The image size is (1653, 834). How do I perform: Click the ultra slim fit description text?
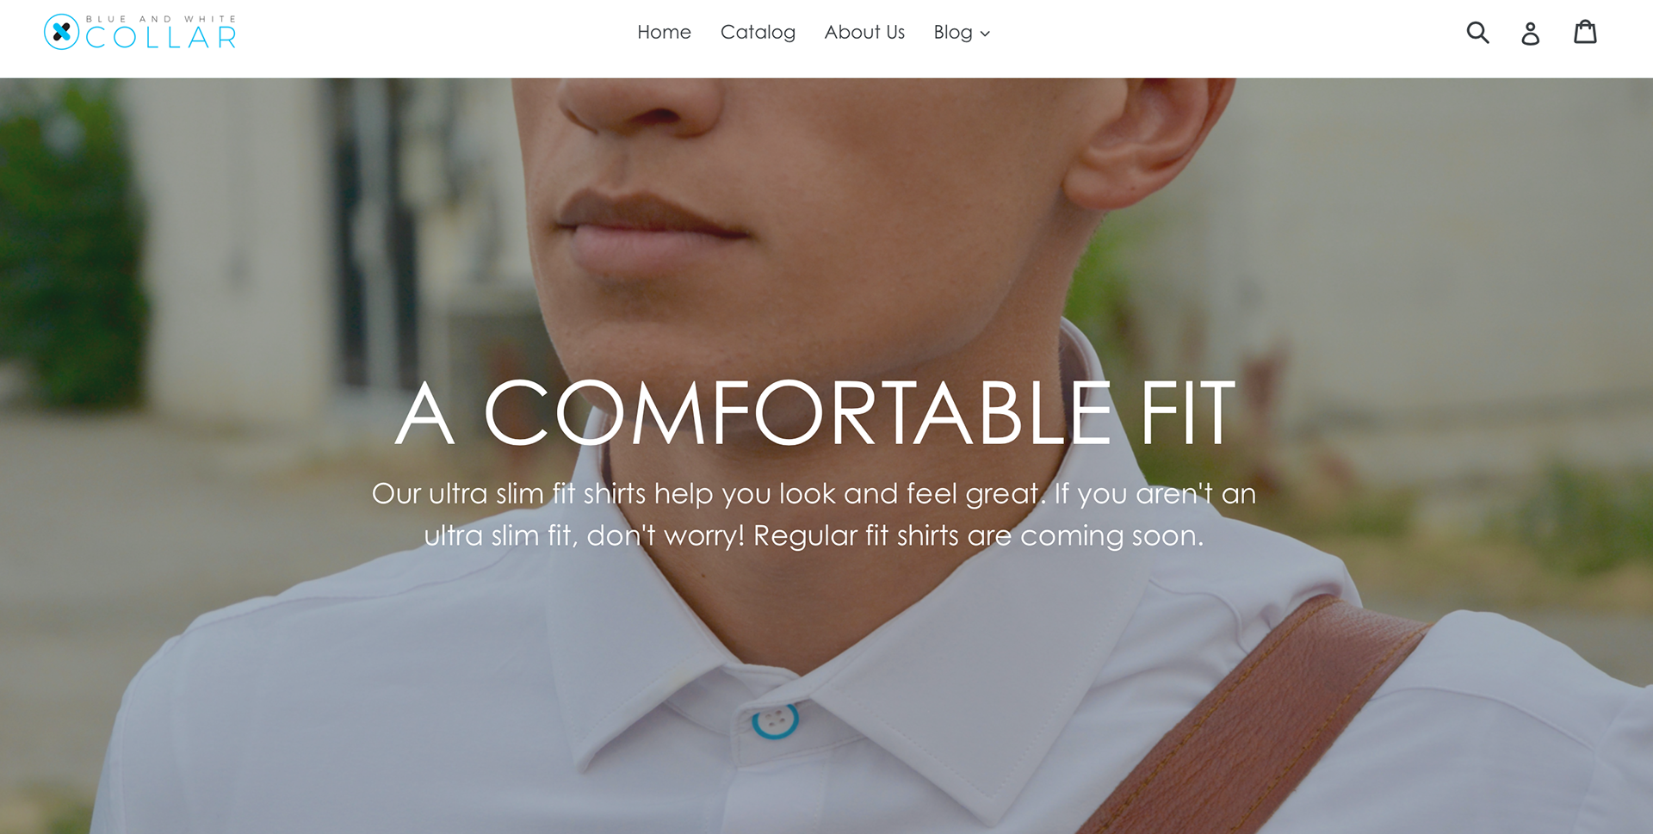point(814,514)
